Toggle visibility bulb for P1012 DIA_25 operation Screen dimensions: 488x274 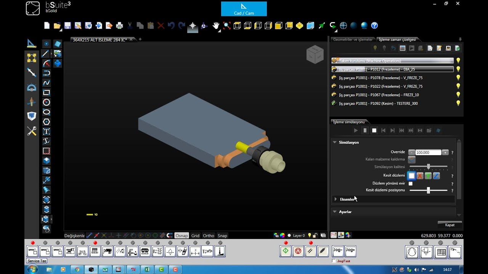(x=458, y=69)
